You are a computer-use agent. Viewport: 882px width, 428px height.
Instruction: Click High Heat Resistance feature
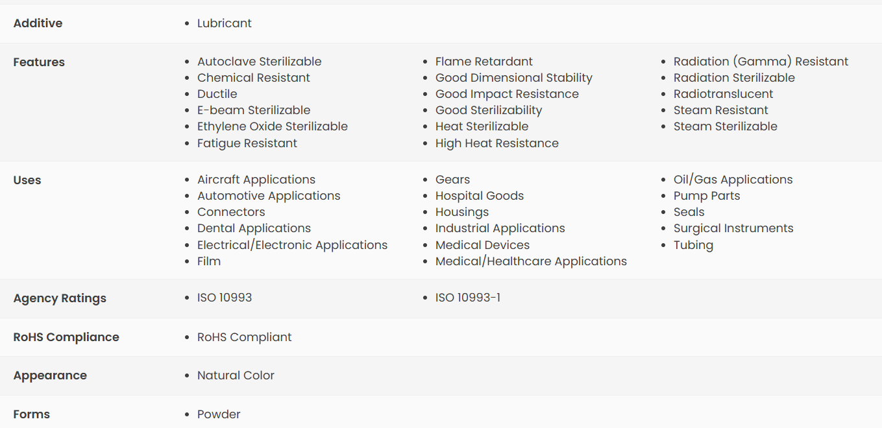[x=496, y=143]
